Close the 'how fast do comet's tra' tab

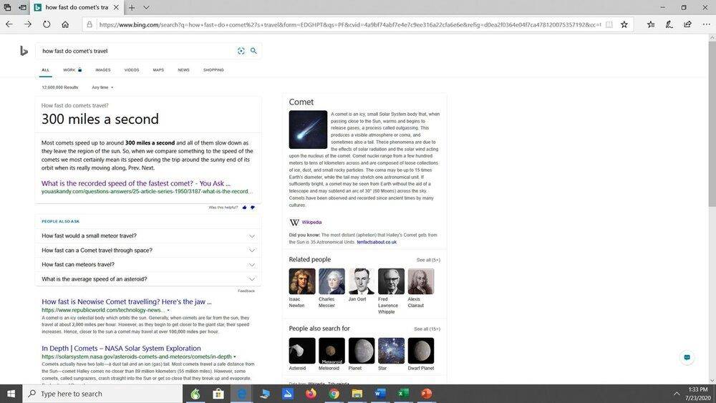(x=117, y=7)
